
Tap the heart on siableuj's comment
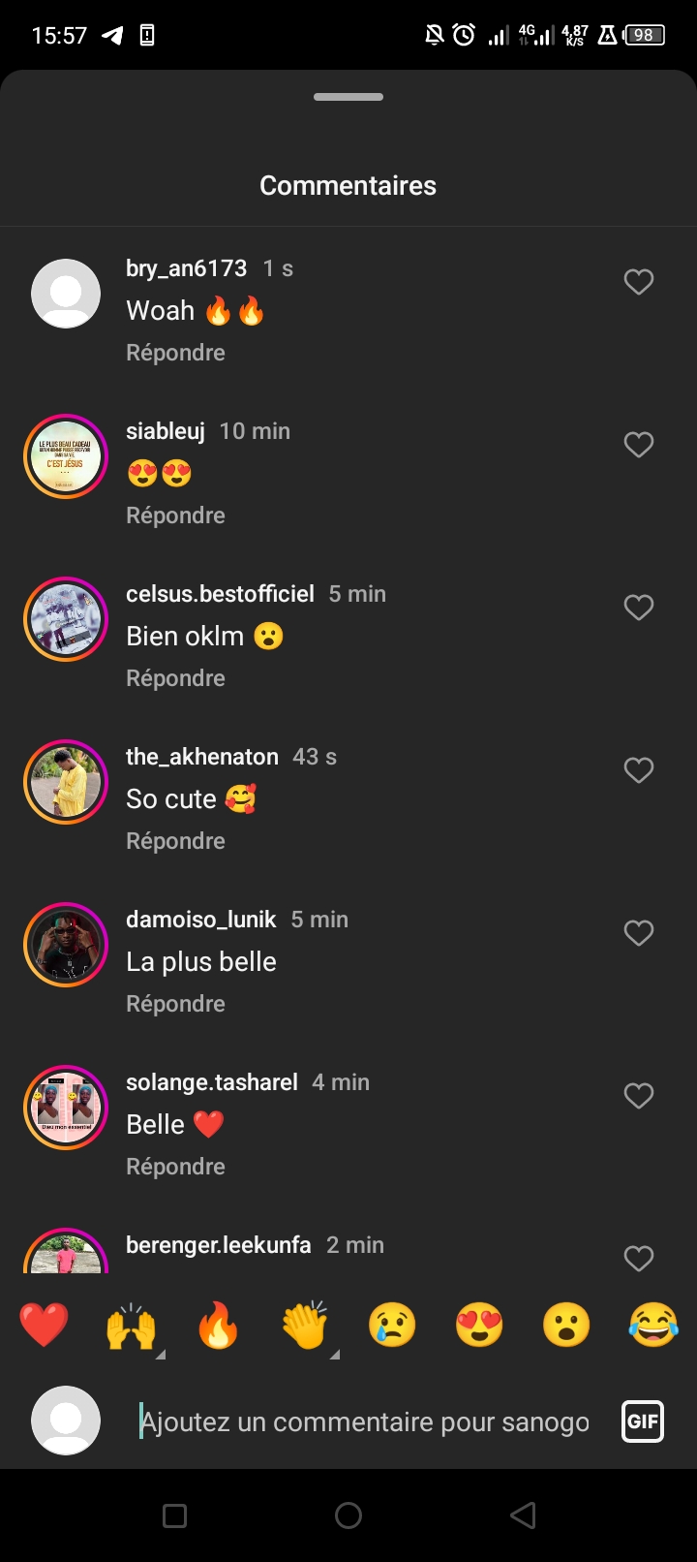tap(638, 445)
